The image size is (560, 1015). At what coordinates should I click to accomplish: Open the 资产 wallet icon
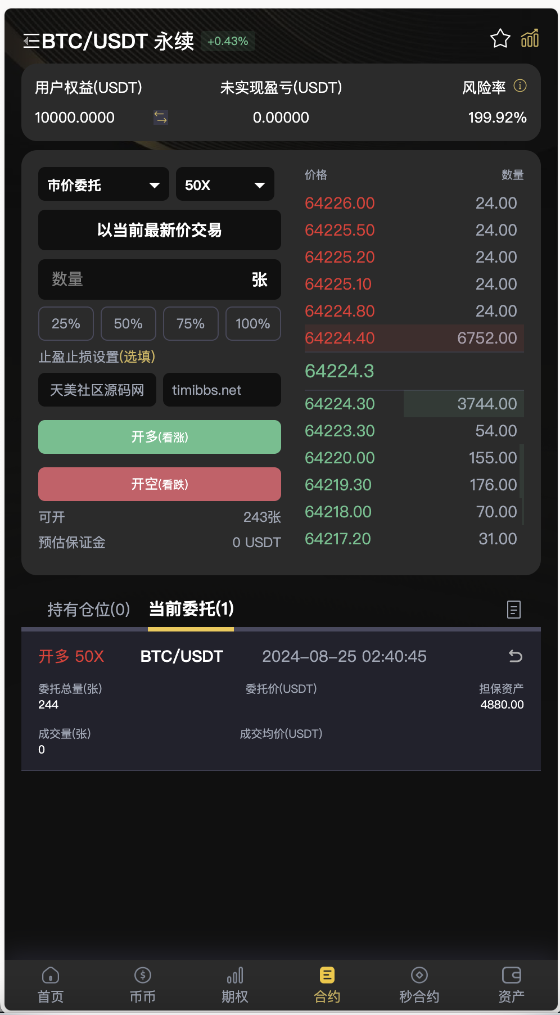[x=512, y=985]
